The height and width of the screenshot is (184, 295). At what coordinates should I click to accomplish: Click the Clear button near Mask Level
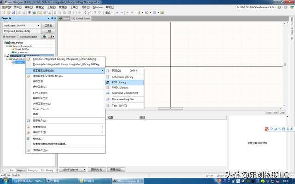click(282, 113)
